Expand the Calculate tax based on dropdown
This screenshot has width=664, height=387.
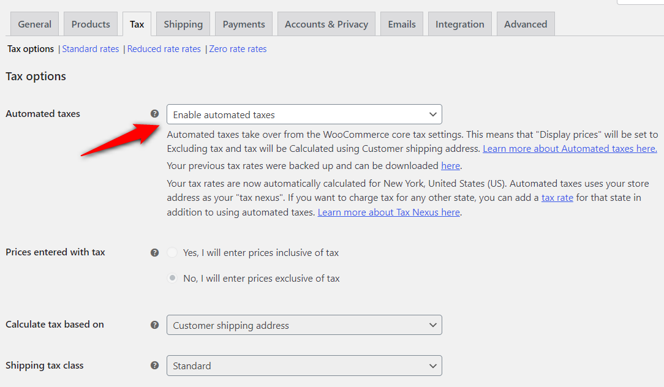(x=304, y=325)
